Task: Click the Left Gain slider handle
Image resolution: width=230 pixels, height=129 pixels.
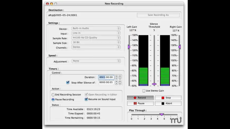Action: click(129, 47)
